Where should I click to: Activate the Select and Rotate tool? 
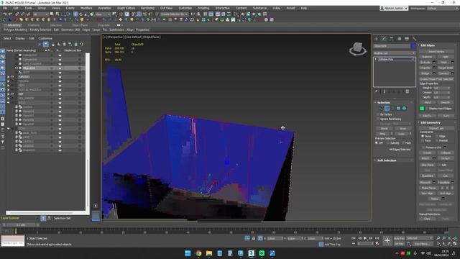[x=81, y=14]
